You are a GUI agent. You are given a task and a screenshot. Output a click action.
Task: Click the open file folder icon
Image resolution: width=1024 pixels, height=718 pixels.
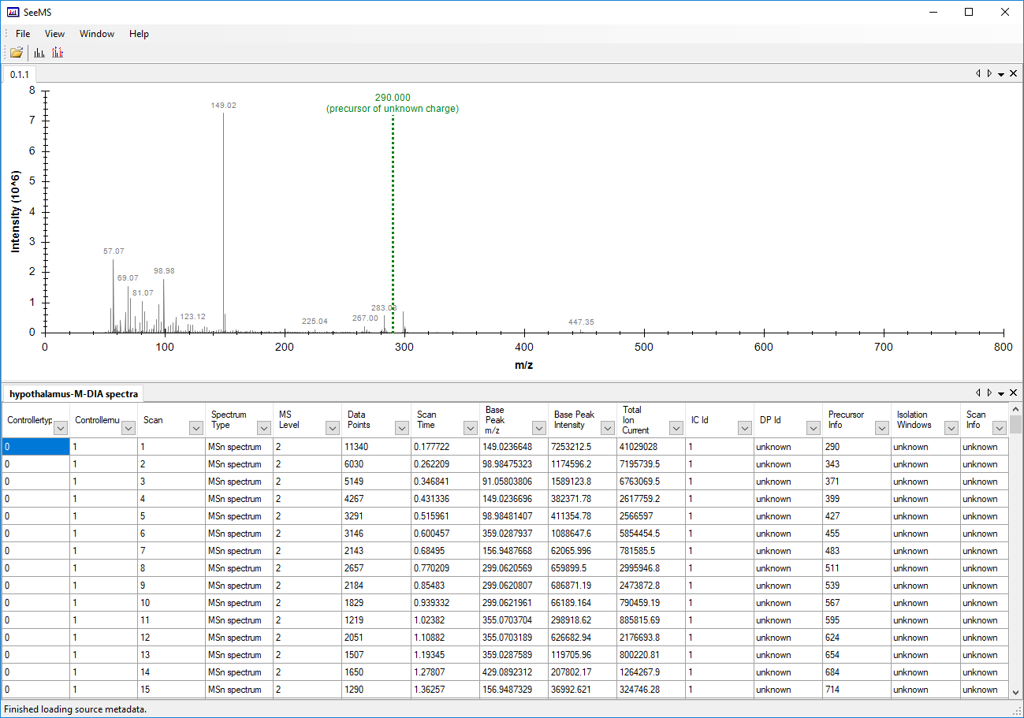[x=16, y=53]
